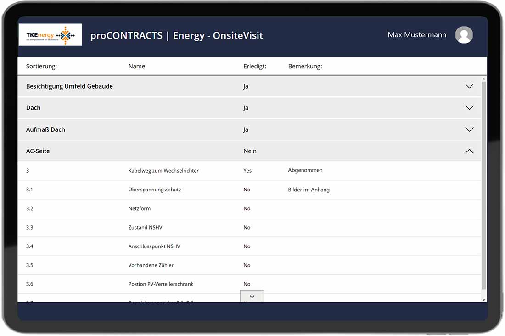
Task: Edit the Bilder im Anhang remark
Action: click(x=309, y=190)
